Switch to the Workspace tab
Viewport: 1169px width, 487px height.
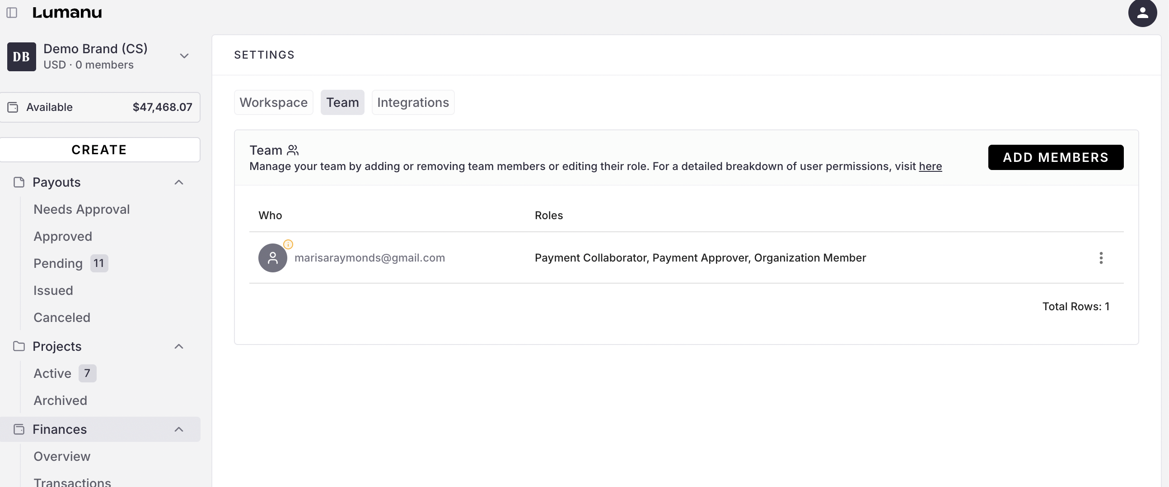click(x=273, y=102)
